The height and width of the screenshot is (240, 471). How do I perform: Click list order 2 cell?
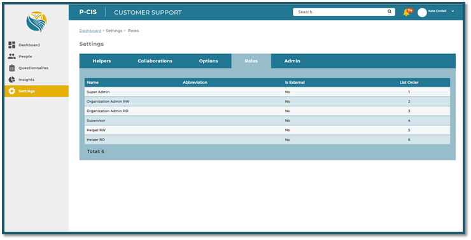point(409,101)
